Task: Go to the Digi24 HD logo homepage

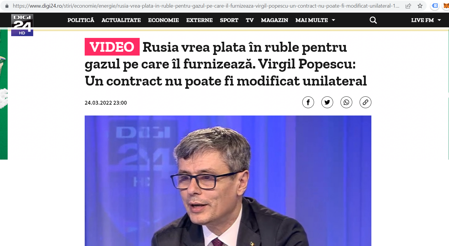Action: click(22, 25)
